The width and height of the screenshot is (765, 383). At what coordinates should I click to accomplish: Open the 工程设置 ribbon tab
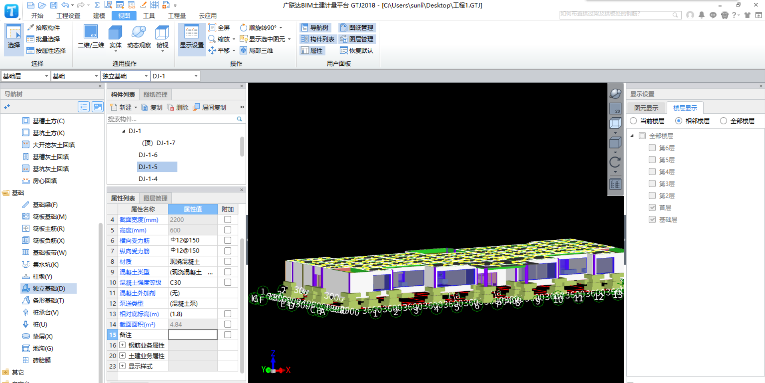point(68,16)
